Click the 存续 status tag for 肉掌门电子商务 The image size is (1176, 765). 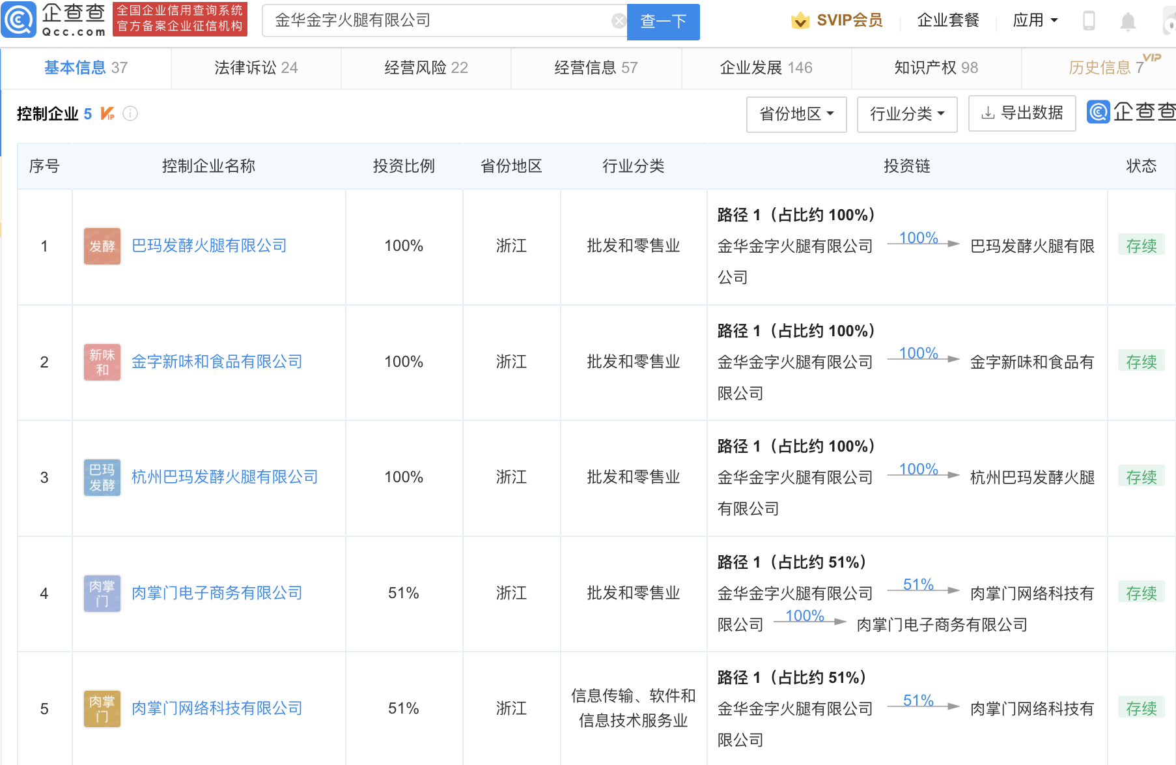click(1141, 593)
